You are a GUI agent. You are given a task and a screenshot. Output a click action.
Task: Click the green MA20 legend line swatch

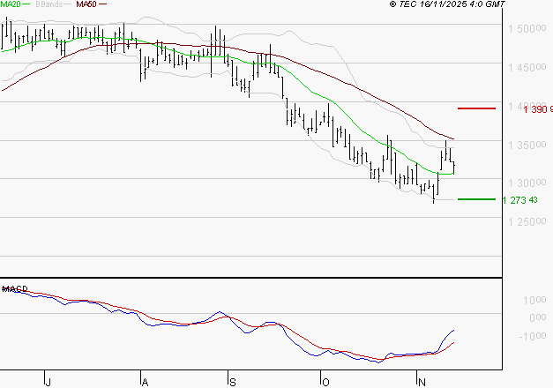pyautogui.click(x=26, y=4)
